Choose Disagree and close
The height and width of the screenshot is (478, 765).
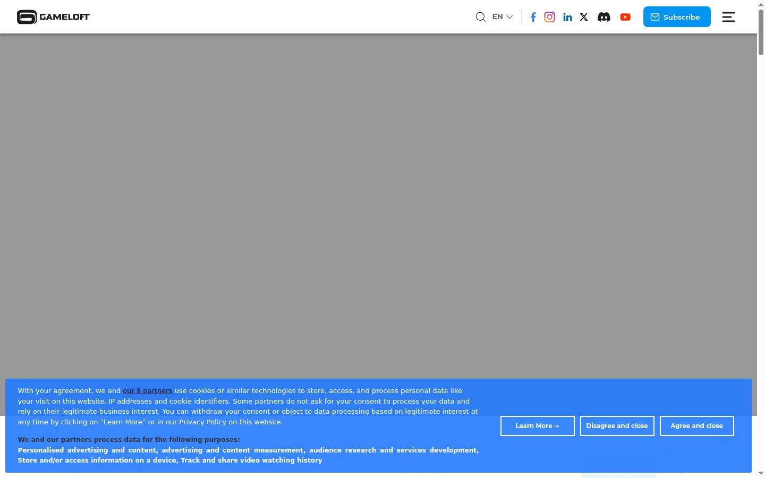pos(617,426)
